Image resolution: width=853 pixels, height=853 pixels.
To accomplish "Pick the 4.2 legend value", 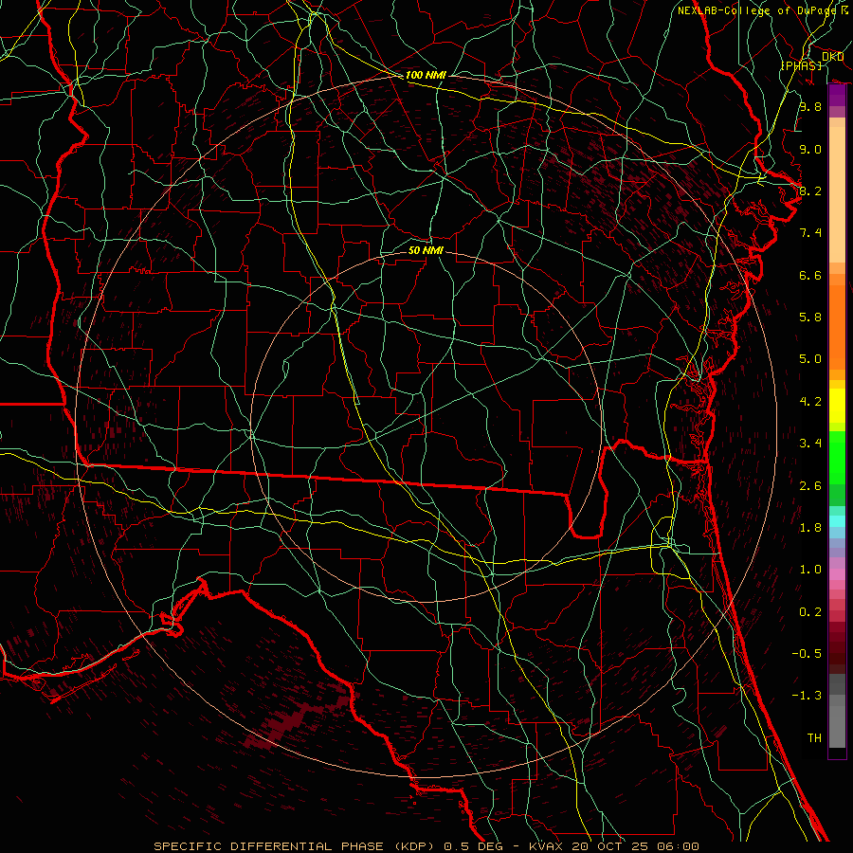I will (x=810, y=402).
